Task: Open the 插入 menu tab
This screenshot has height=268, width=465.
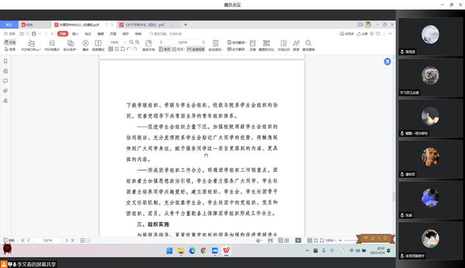Action: pyautogui.click(x=76, y=33)
